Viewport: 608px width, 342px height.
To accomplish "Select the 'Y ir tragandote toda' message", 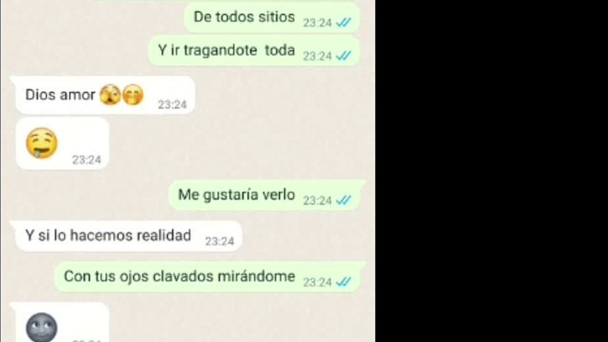I will (x=255, y=51).
